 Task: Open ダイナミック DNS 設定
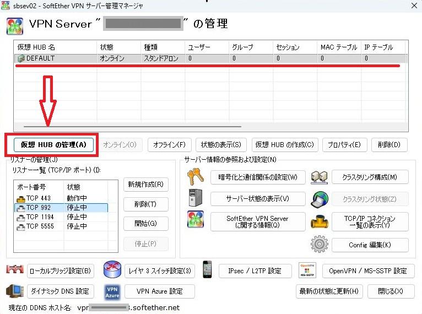click(x=61, y=291)
